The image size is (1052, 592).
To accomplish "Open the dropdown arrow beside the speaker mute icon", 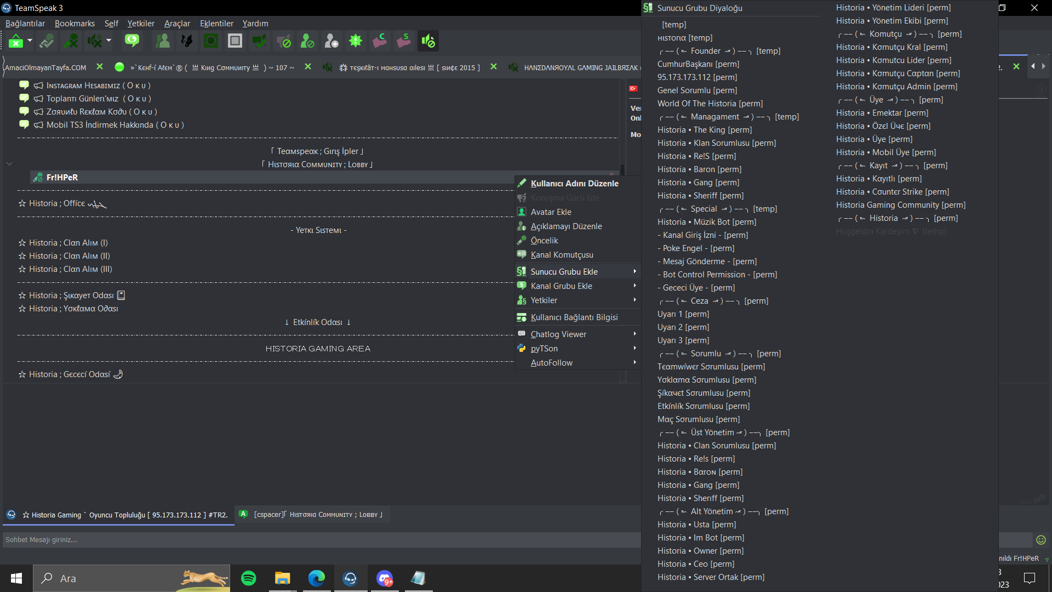I will [x=108, y=41].
